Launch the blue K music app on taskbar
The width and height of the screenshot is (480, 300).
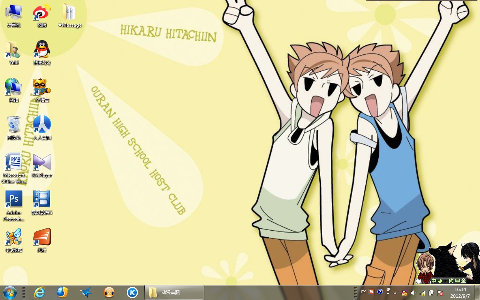pyautogui.click(x=132, y=292)
